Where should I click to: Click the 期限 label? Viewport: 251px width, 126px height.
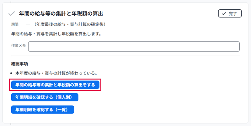tap(15, 24)
